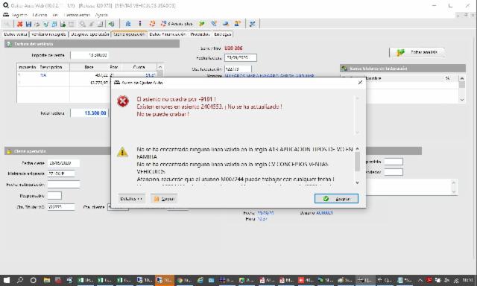Open the Ayuda menu
The height and width of the screenshot is (286, 477).
[x=101, y=15]
